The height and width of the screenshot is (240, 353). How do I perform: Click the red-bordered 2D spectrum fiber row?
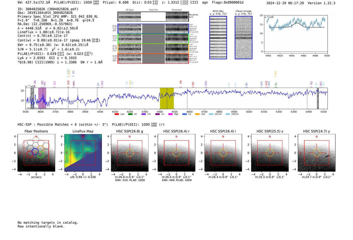[x=153, y=59]
